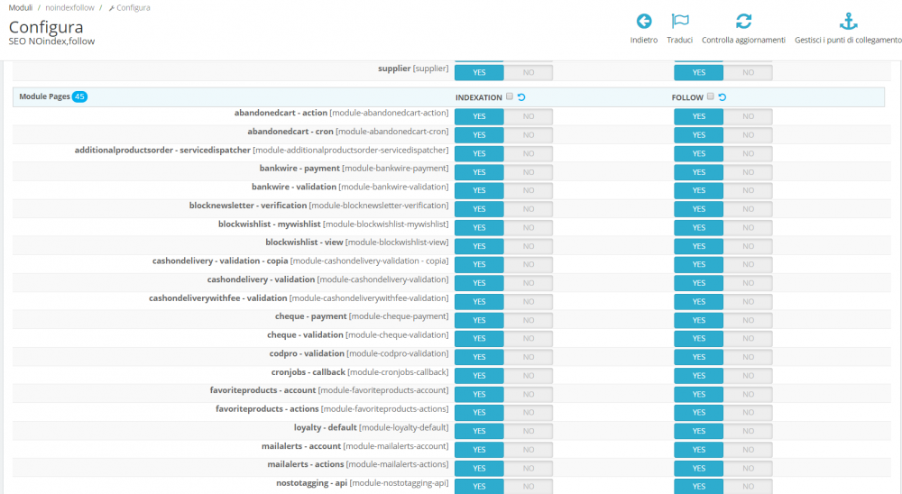
Task: Click the abandonedcart - action row label
Action: 341,114
